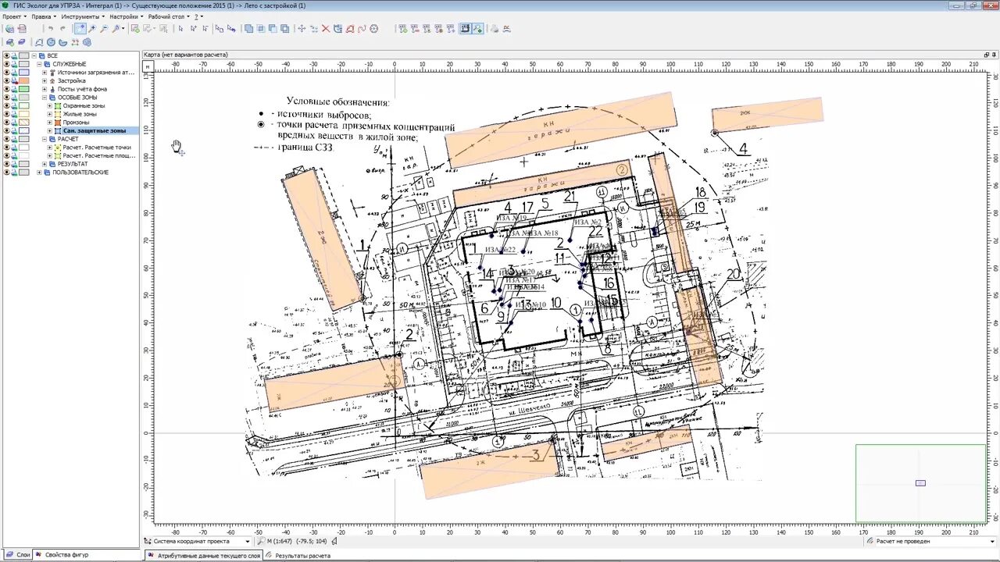The width and height of the screenshot is (1000, 562).
Task: Collapse the СЛУЖЕБНЫЕ group
Action: (x=39, y=64)
